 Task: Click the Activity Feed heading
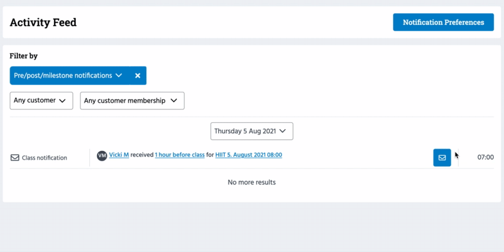(43, 23)
